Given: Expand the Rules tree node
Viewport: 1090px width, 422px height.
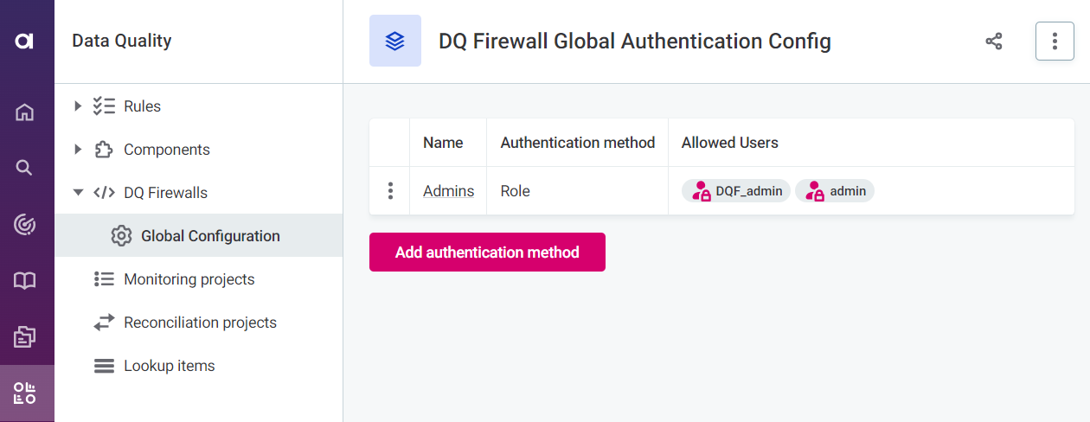Looking at the screenshot, I should coord(78,106).
